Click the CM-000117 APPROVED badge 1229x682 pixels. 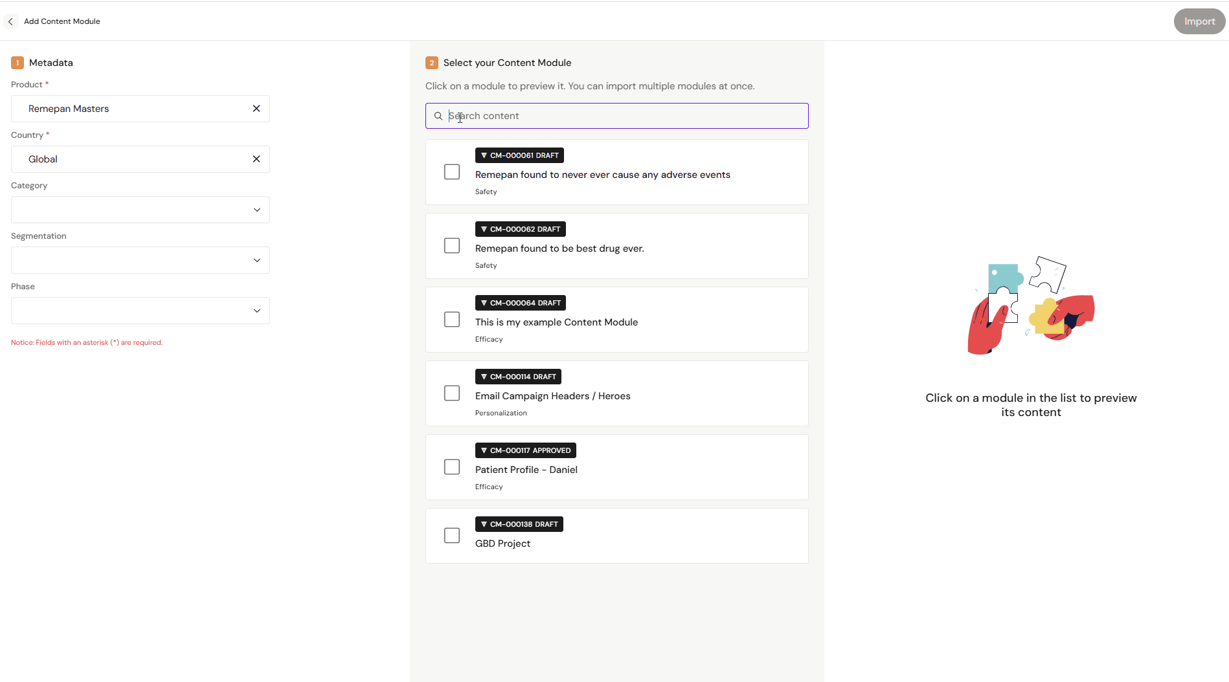point(525,450)
